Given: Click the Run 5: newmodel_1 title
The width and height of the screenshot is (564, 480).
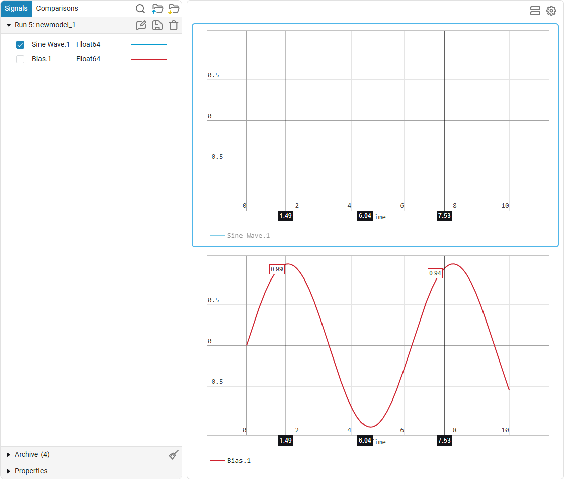Looking at the screenshot, I should [x=45, y=25].
